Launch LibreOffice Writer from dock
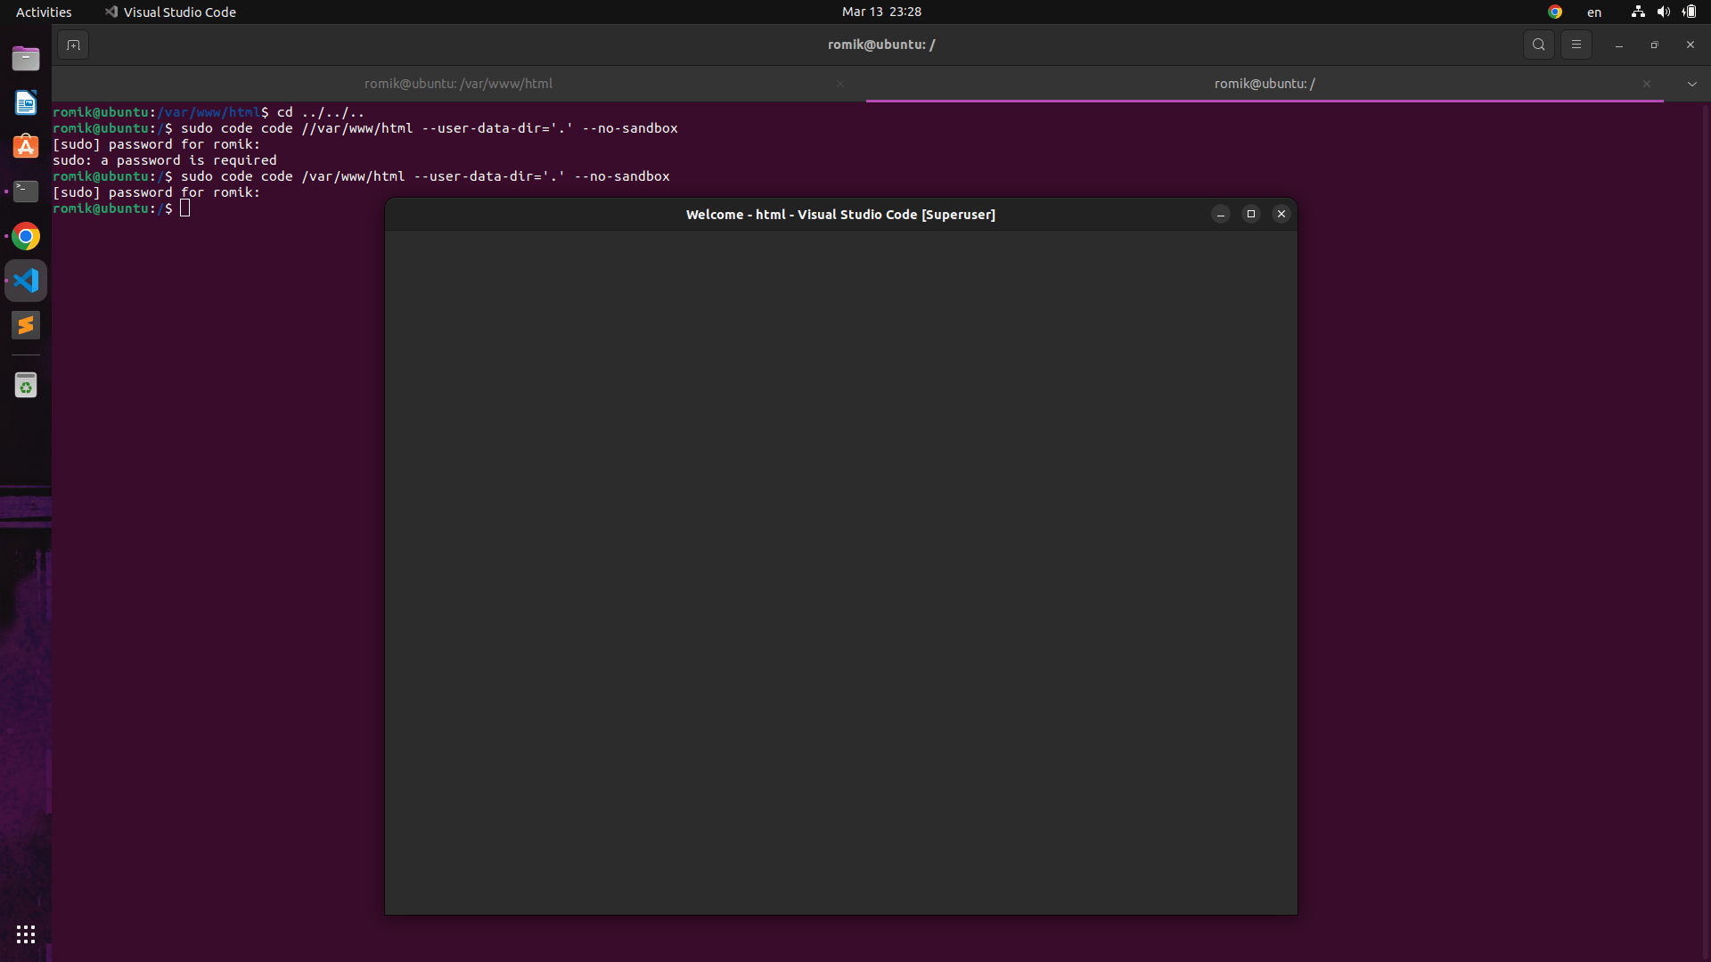The image size is (1711, 962). coord(26,103)
